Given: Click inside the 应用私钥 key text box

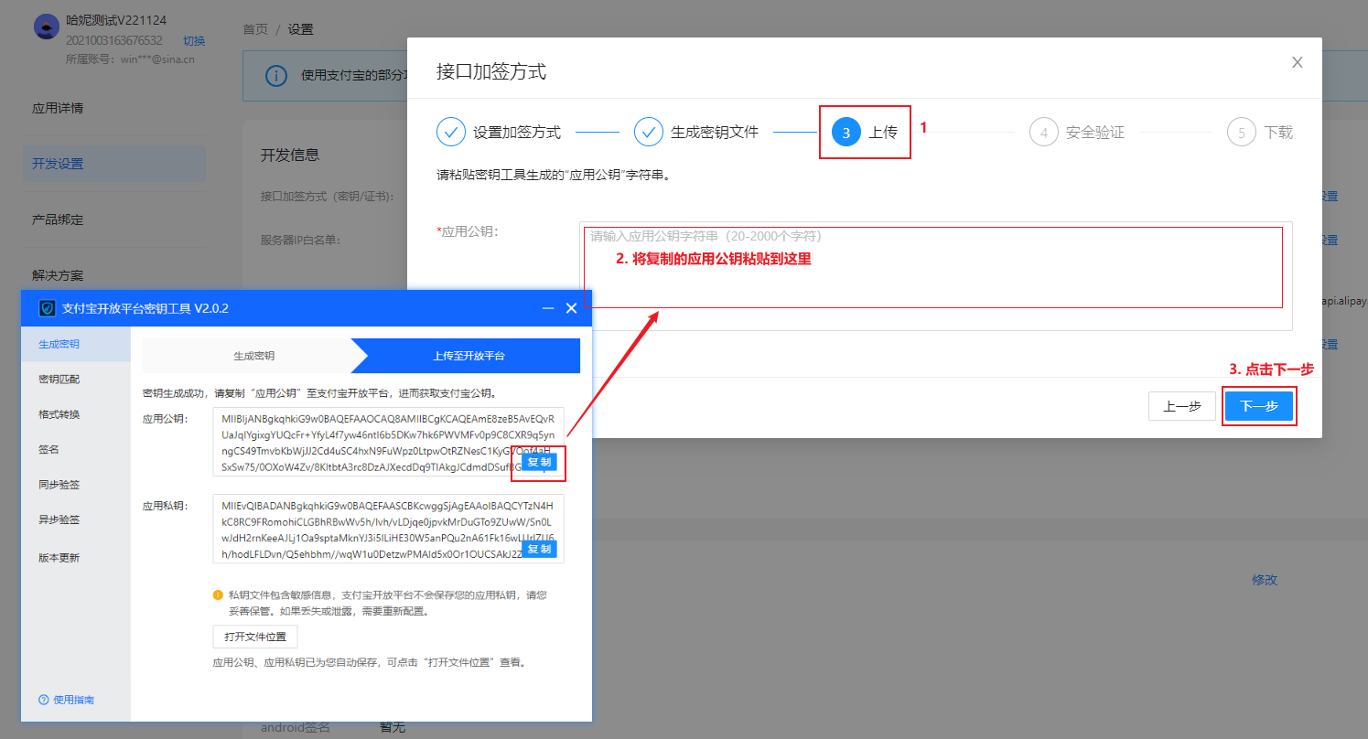Looking at the screenshot, I should 388,529.
